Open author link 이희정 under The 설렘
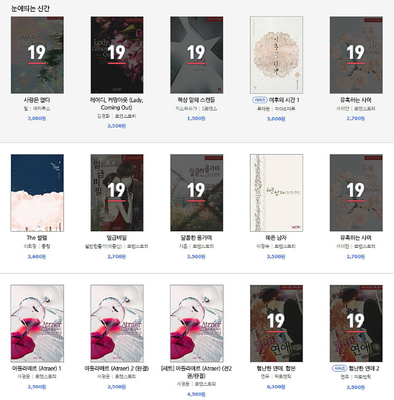 pos(30,247)
